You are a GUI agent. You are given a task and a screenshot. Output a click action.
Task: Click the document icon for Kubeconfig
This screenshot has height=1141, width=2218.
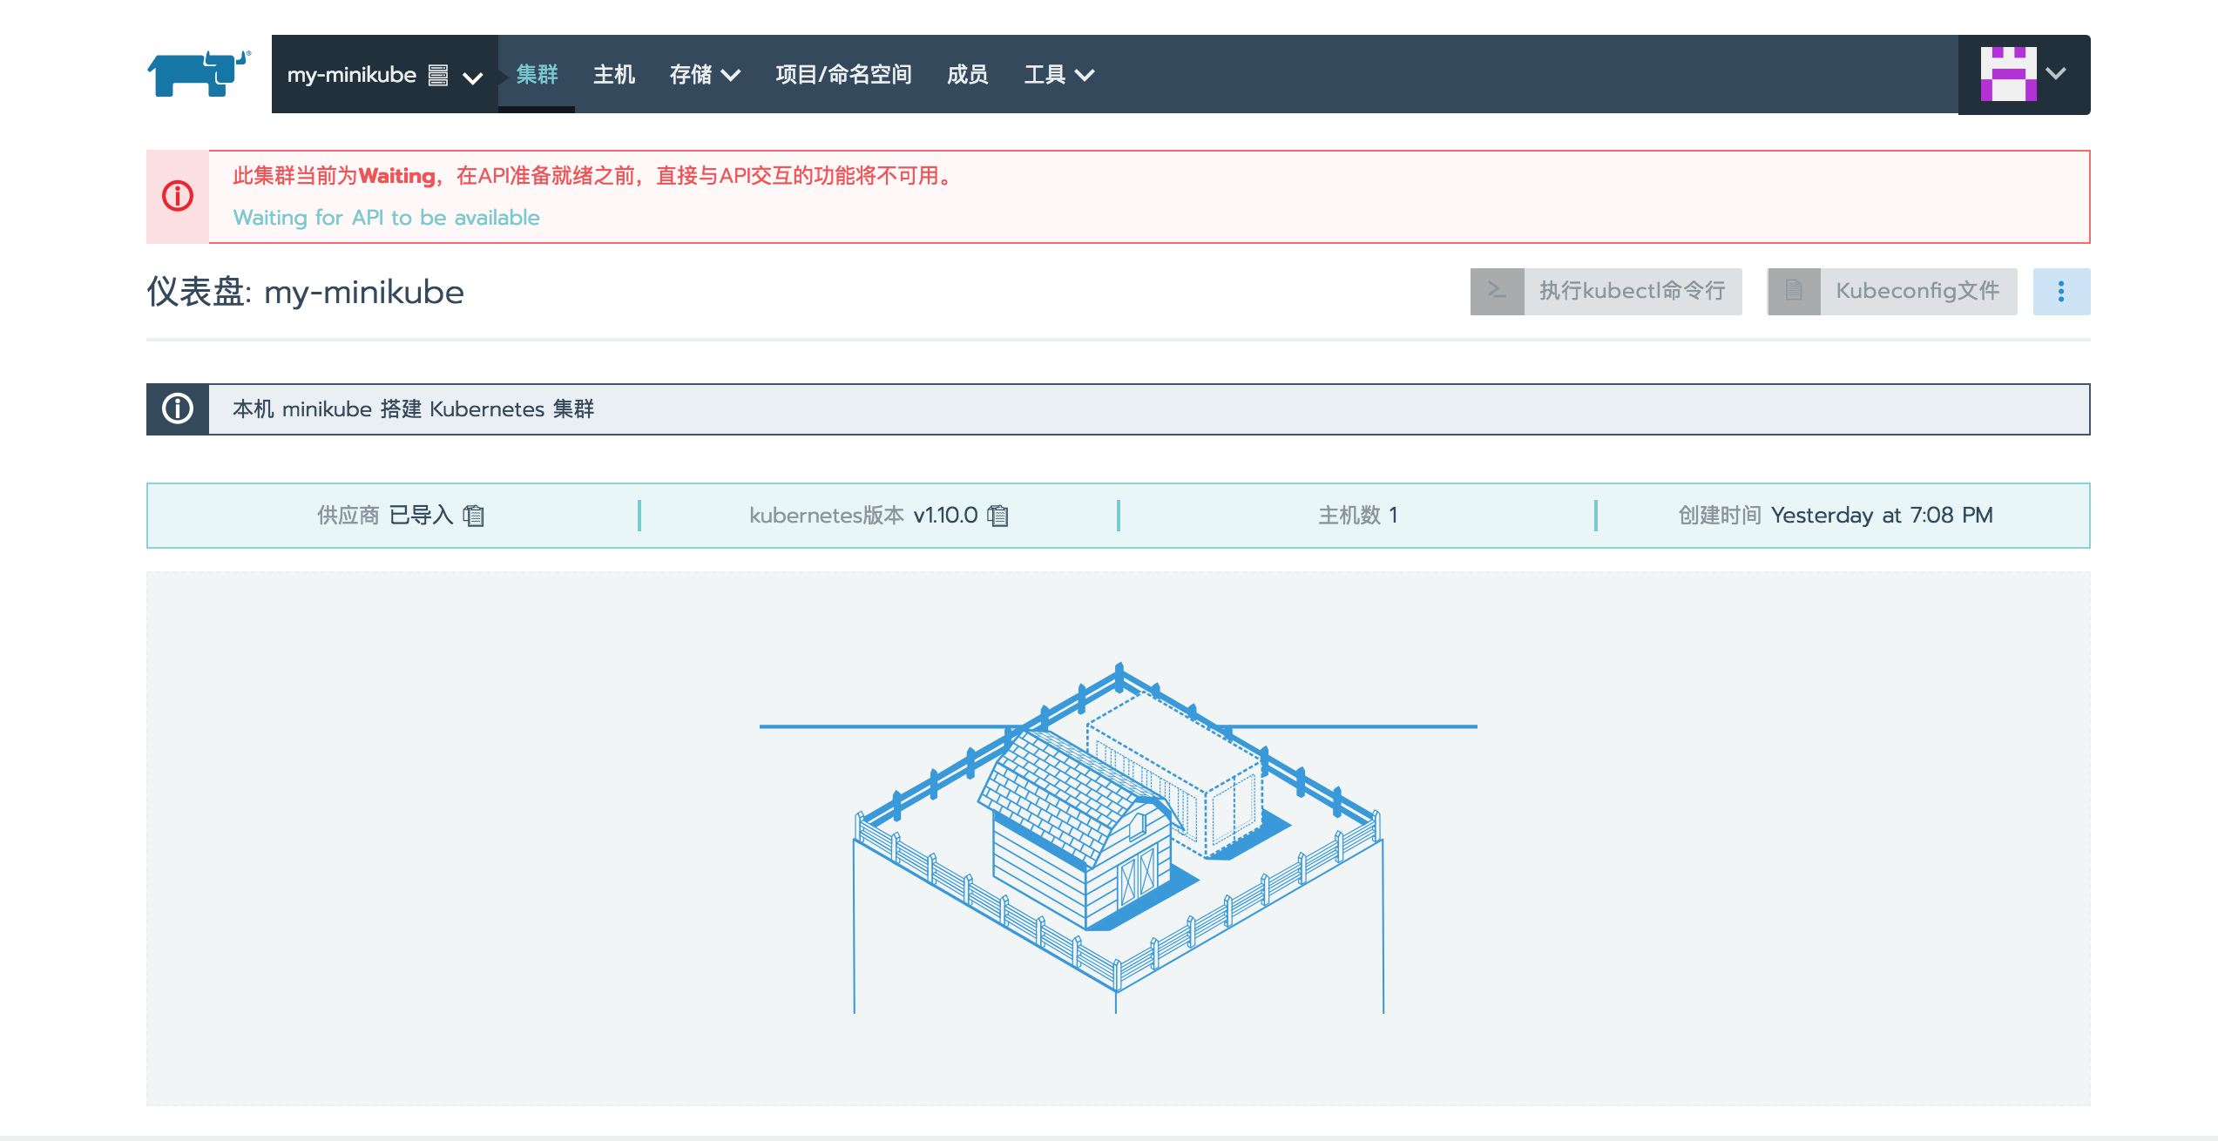tap(1794, 291)
